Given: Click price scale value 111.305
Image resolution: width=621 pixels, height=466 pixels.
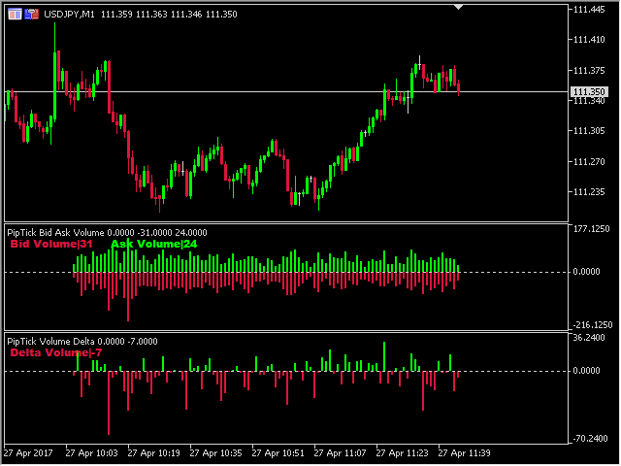Looking at the screenshot, I should click(x=589, y=131).
